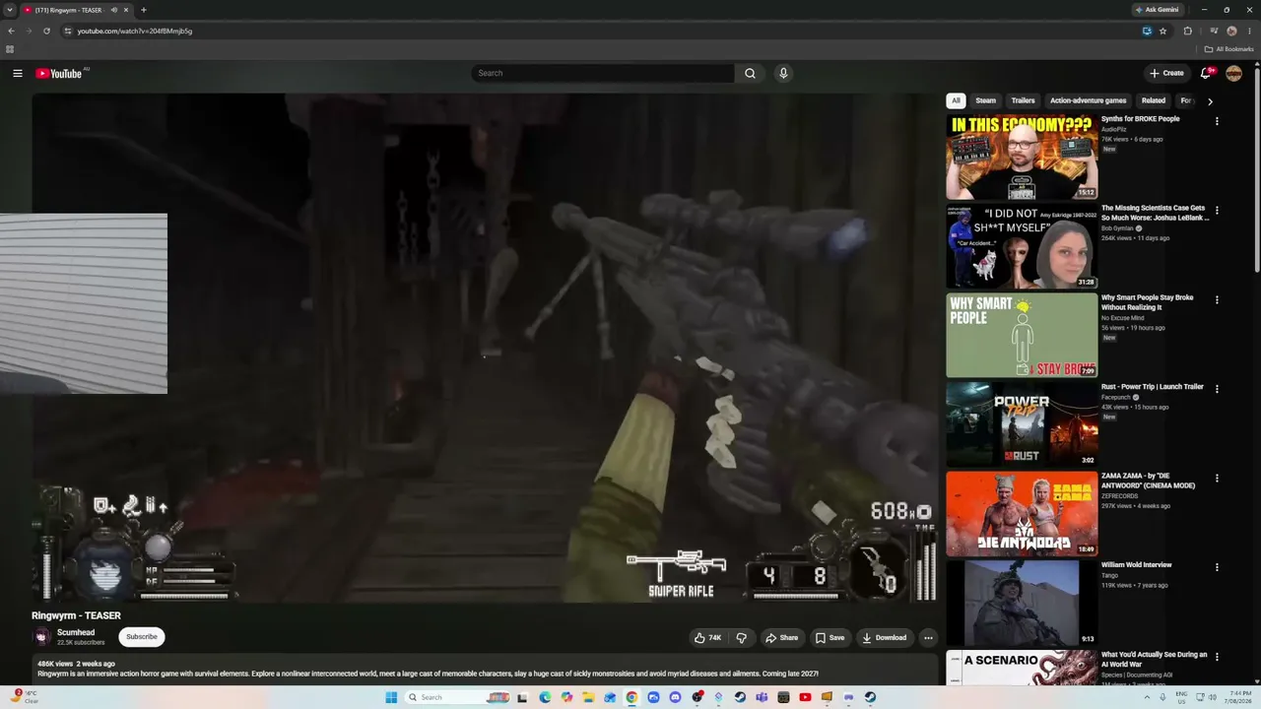Open Rust Power Trip trailer thumbnail

[x=1022, y=424]
